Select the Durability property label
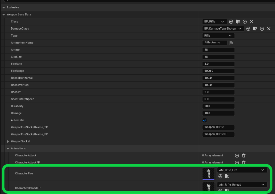This screenshot has height=194, width=275. point(17,106)
